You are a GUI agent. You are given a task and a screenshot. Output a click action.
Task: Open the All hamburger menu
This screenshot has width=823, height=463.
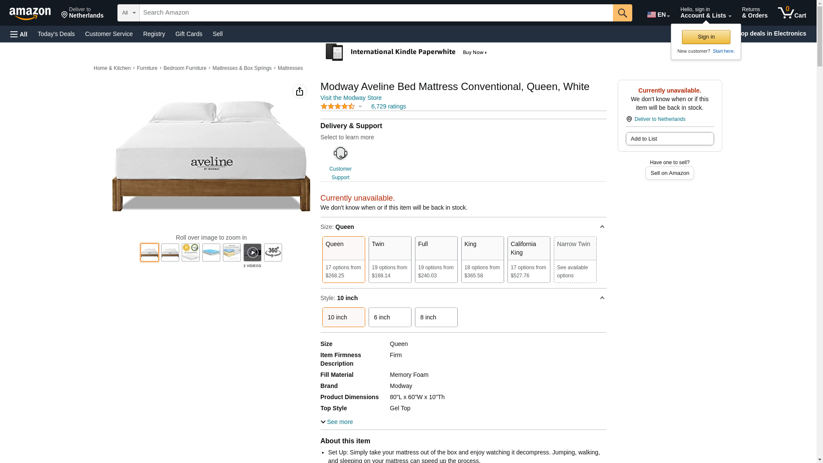(19, 34)
